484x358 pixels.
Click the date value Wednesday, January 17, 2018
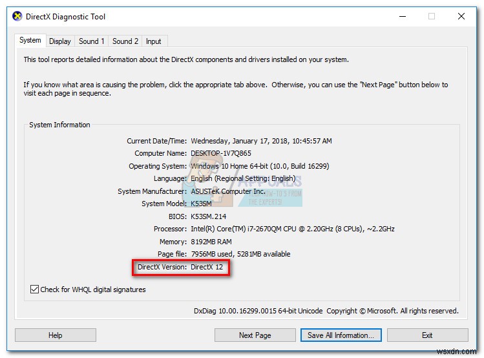point(262,141)
